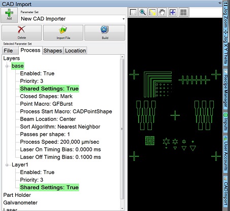Select the hand pan tool

pyautogui.click(x=162, y=12)
